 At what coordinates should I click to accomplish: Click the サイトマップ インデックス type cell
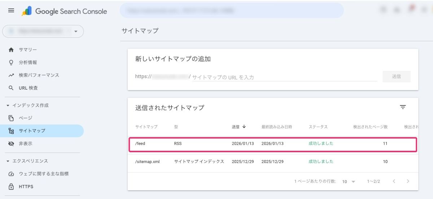[199, 162]
